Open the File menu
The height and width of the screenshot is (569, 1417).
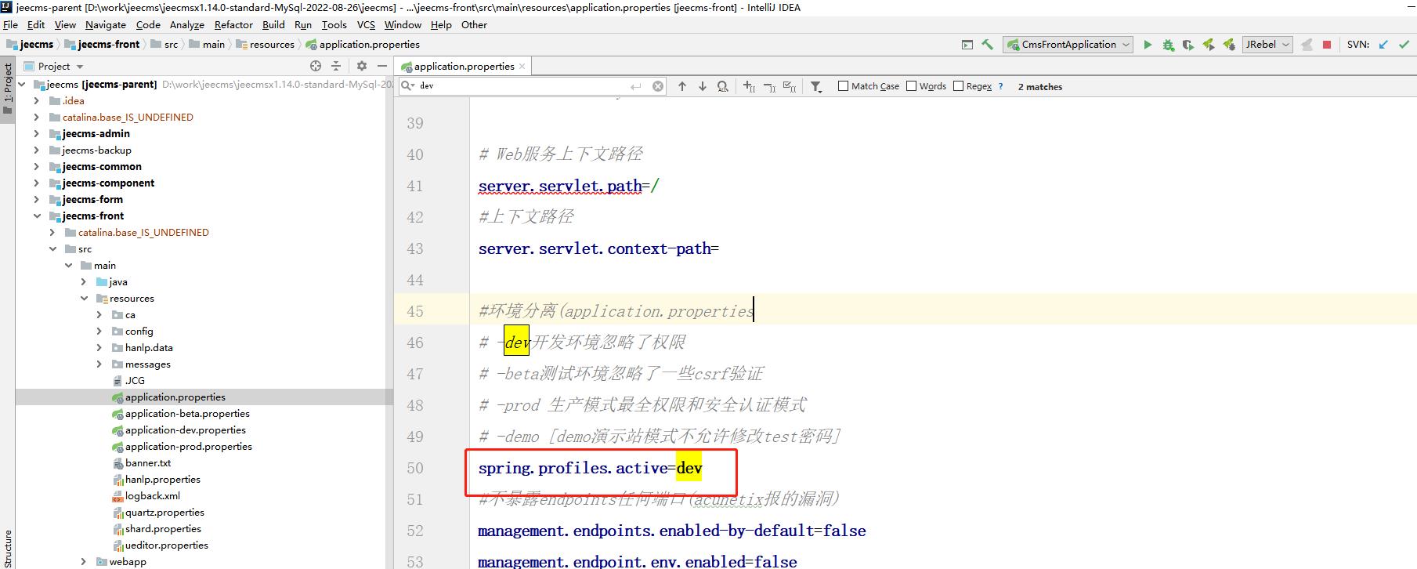click(10, 25)
